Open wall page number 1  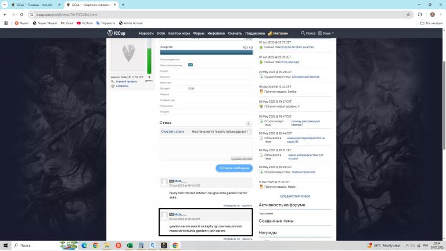[x=249, y=123]
